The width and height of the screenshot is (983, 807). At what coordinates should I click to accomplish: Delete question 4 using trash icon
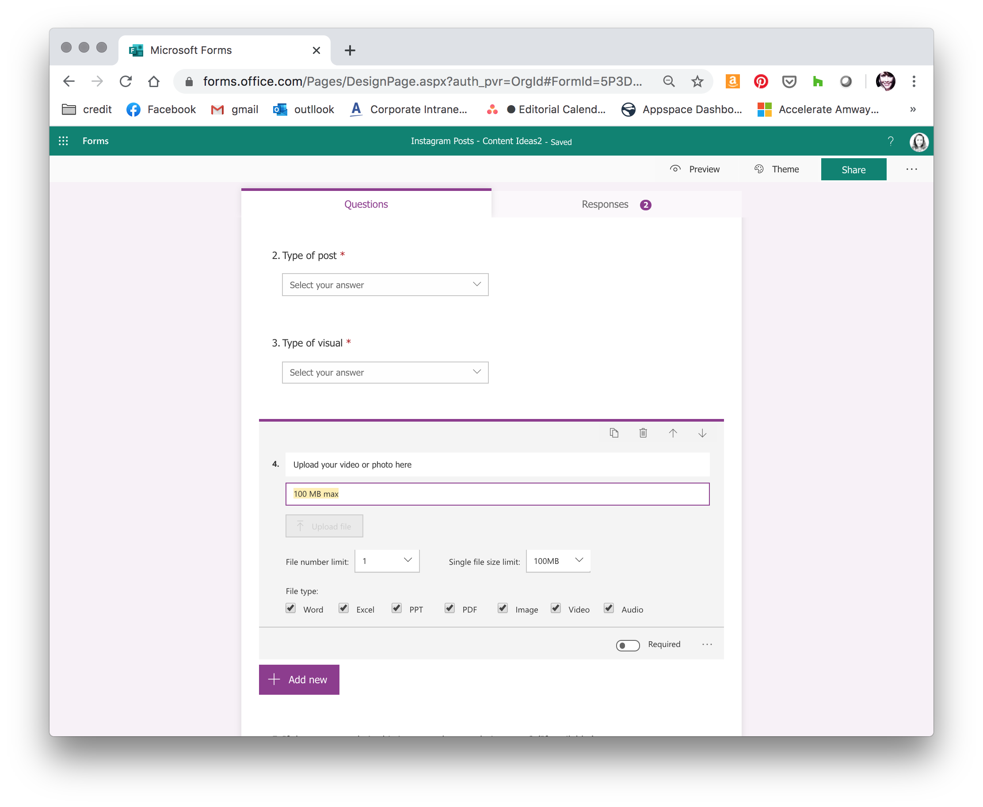tap(643, 433)
